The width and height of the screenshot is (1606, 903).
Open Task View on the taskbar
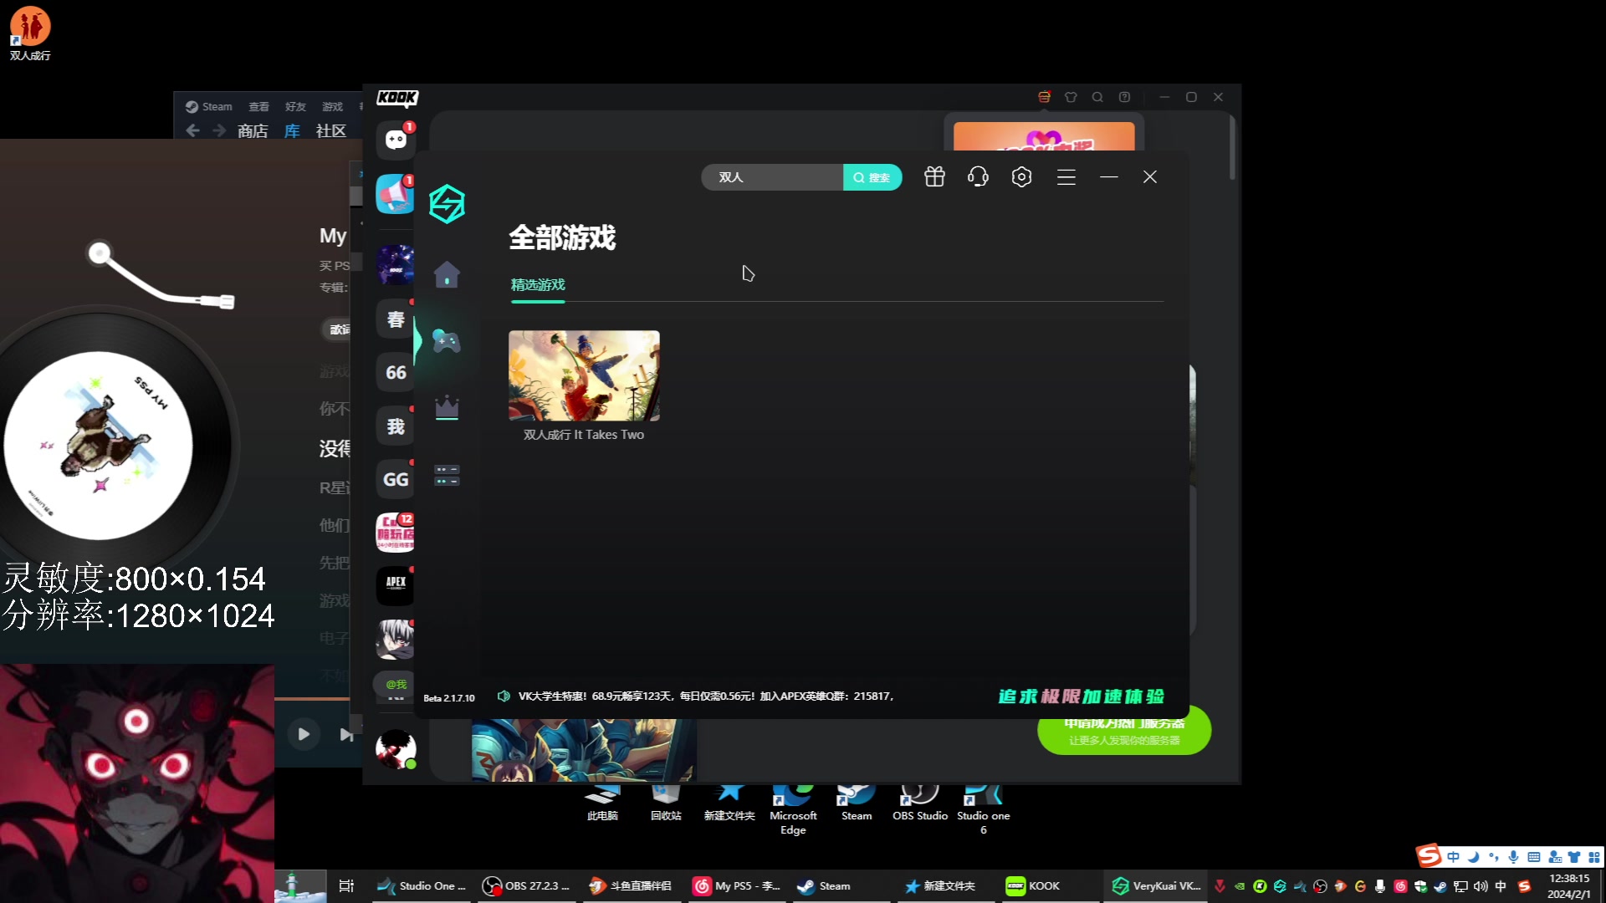(346, 885)
